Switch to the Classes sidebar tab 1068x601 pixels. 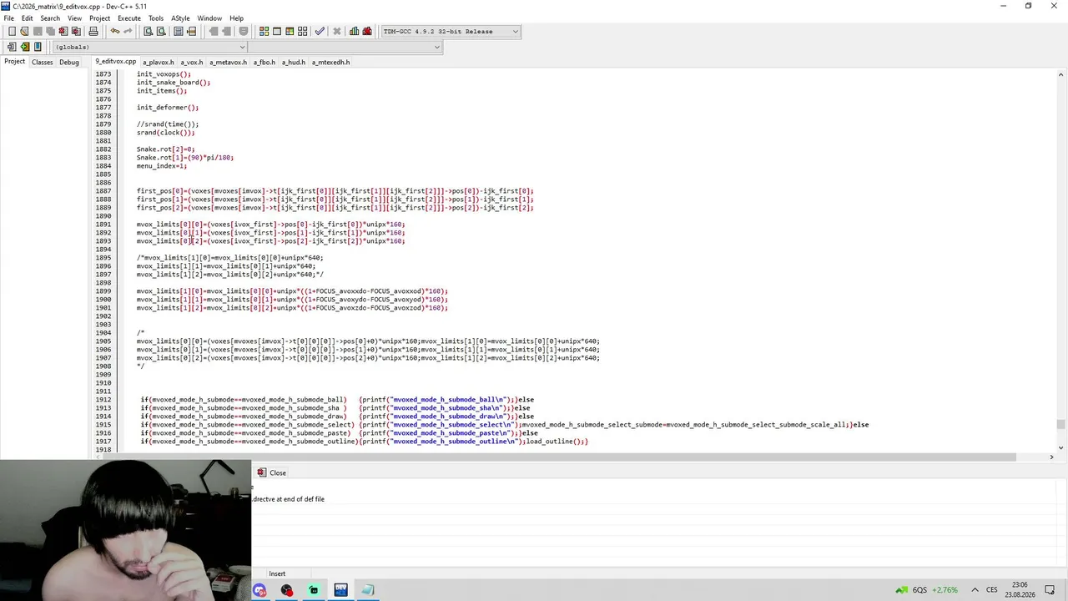coord(42,62)
